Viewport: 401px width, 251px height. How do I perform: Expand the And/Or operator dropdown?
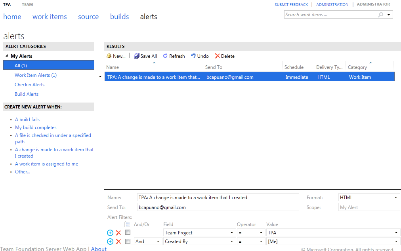(x=158, y=241)
